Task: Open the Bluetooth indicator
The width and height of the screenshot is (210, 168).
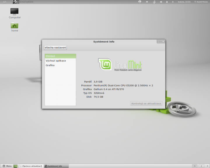Action: [167, 2]
